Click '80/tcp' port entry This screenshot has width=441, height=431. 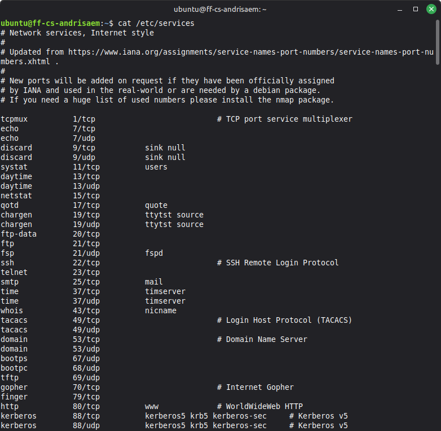pyautogui.click(x=86, y=406)
